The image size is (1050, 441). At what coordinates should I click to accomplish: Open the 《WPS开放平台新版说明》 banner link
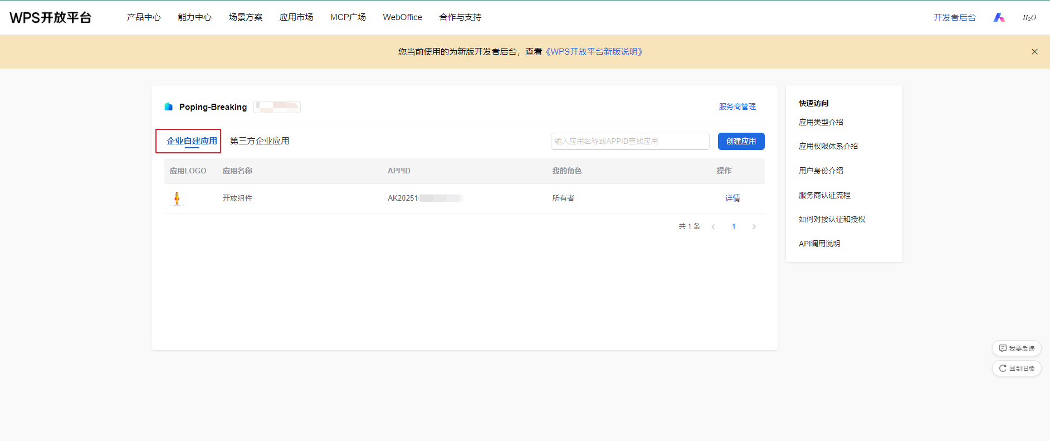coord(594,52)
